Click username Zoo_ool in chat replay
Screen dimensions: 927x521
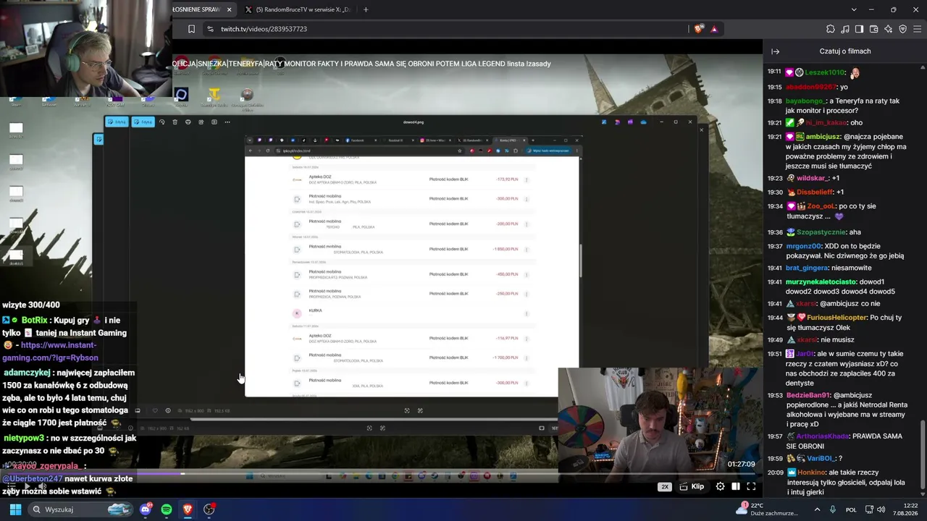click(822, 206)
